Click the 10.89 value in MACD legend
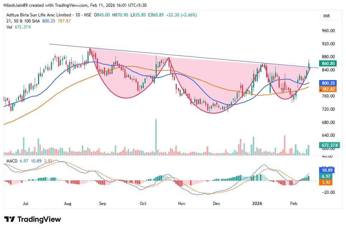The height and width of the screenshot is (230, 346). (x=36, y=161)
